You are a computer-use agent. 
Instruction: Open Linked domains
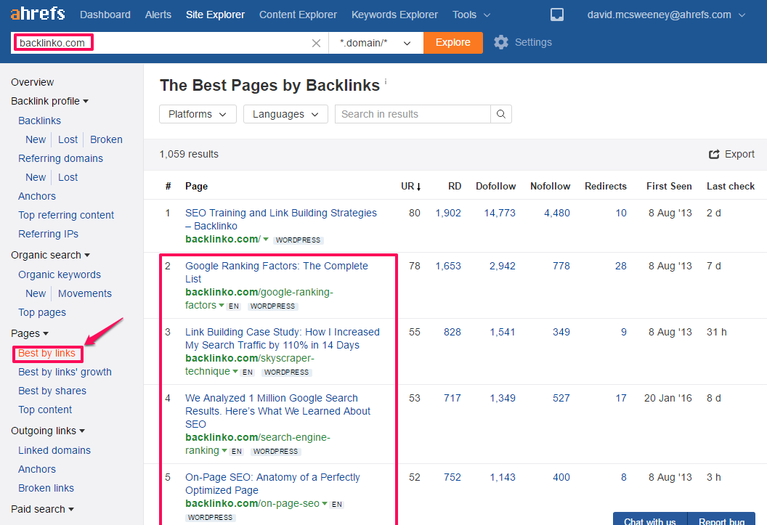(54, 450)
